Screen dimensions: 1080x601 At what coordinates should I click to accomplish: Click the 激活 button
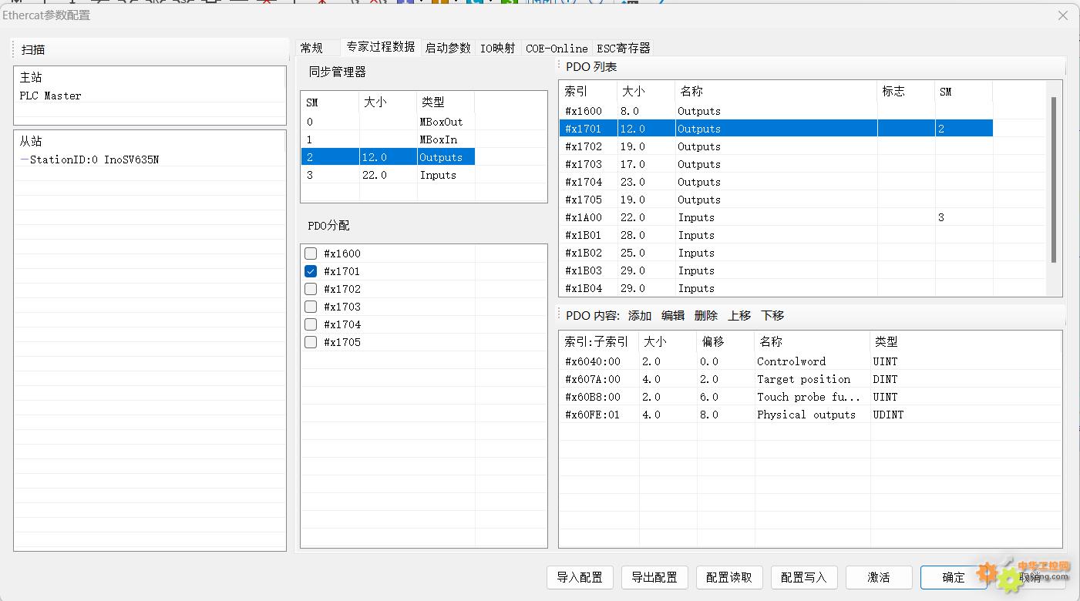pyautogui.click(x=879, y=577)
